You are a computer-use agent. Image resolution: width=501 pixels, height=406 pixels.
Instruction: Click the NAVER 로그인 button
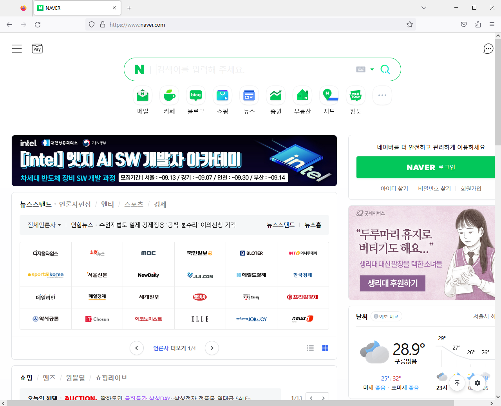click(x=425, y=167)
